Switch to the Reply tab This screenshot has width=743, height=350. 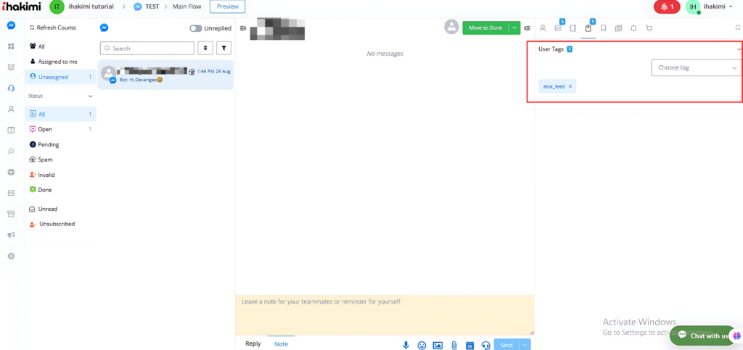point(253,343)
